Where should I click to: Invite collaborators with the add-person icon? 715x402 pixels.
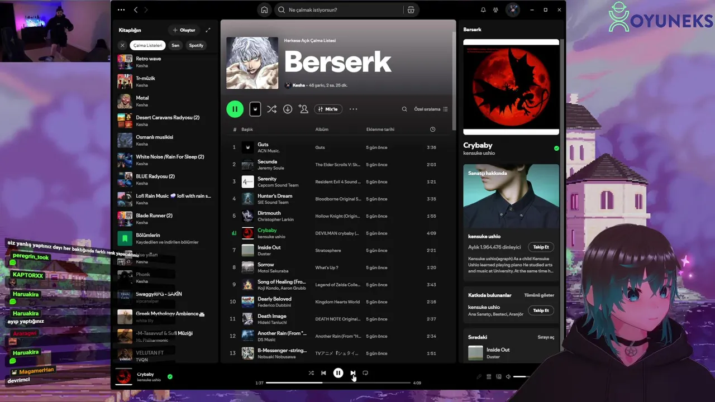coord(303,109)
